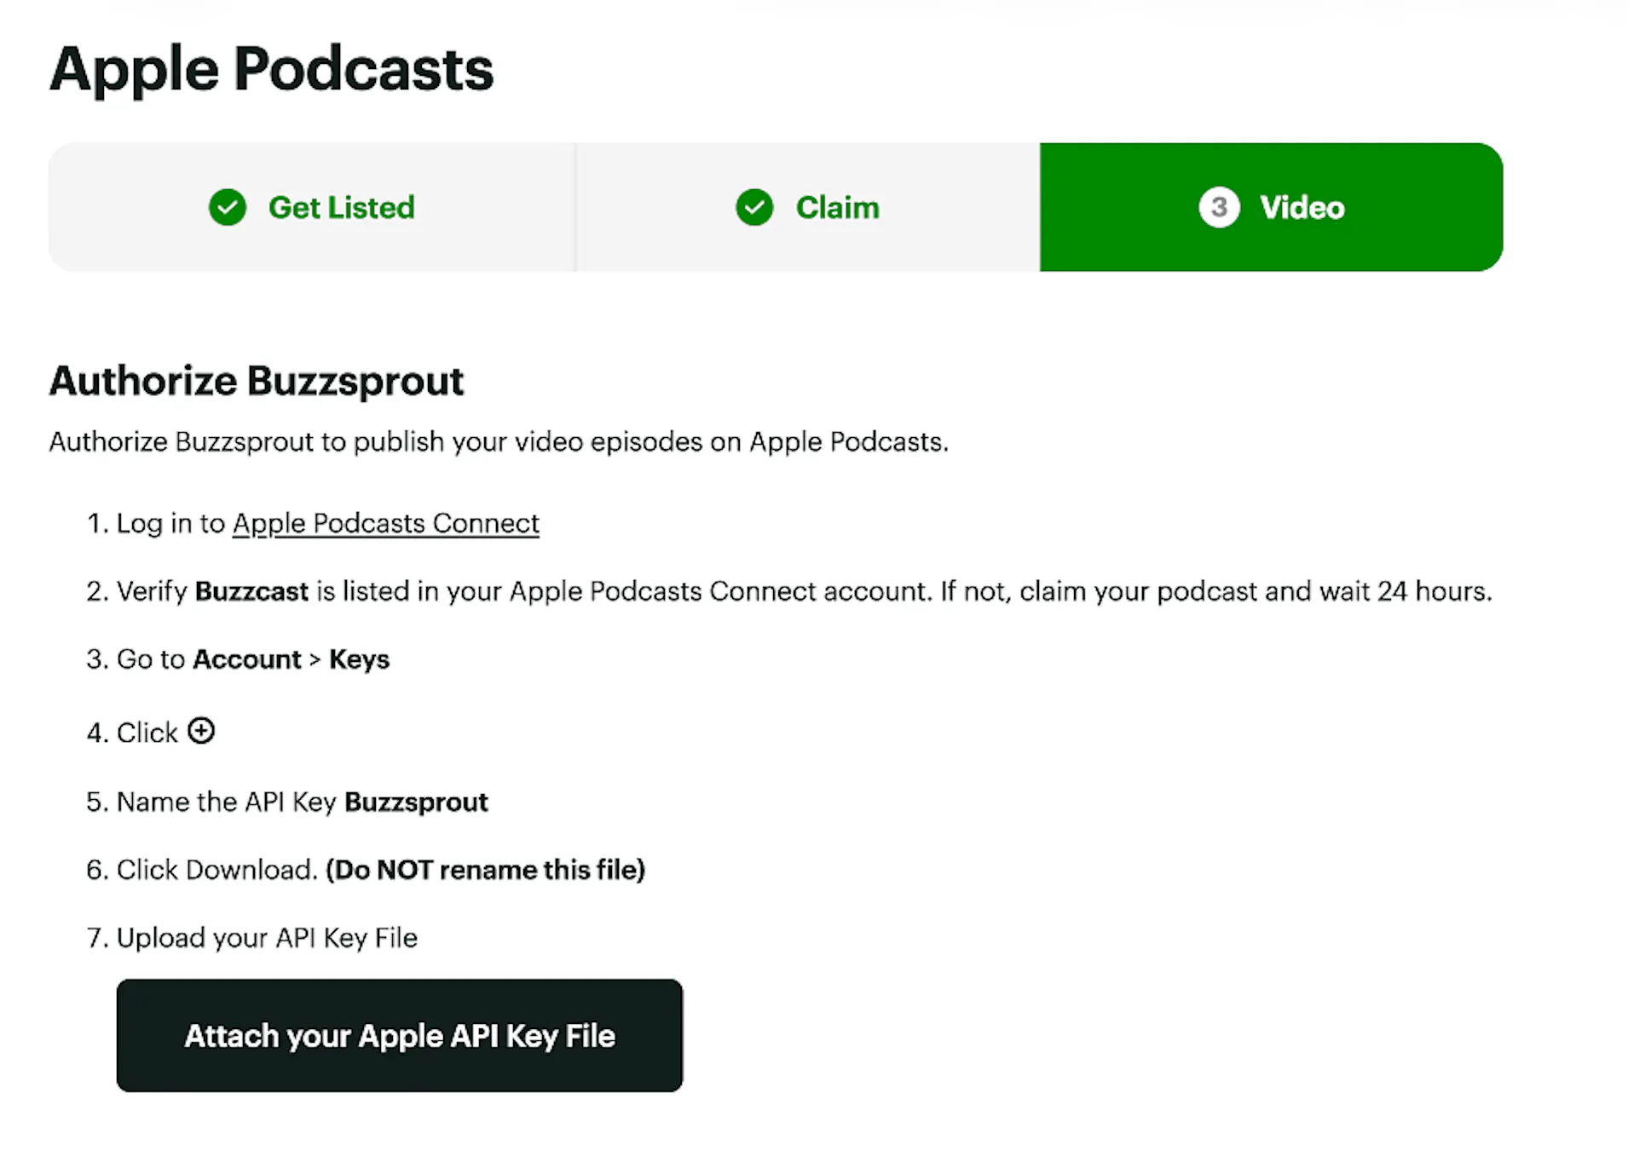Click the 'Do NOT rename this file' warning

coord(485,870)
